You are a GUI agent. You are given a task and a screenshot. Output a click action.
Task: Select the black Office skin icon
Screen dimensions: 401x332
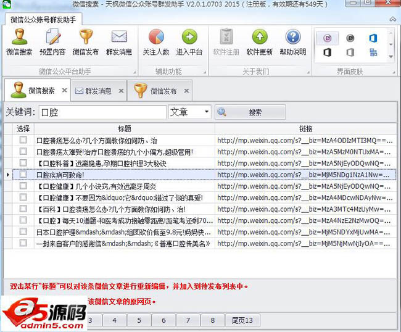[x=328, y=52]
